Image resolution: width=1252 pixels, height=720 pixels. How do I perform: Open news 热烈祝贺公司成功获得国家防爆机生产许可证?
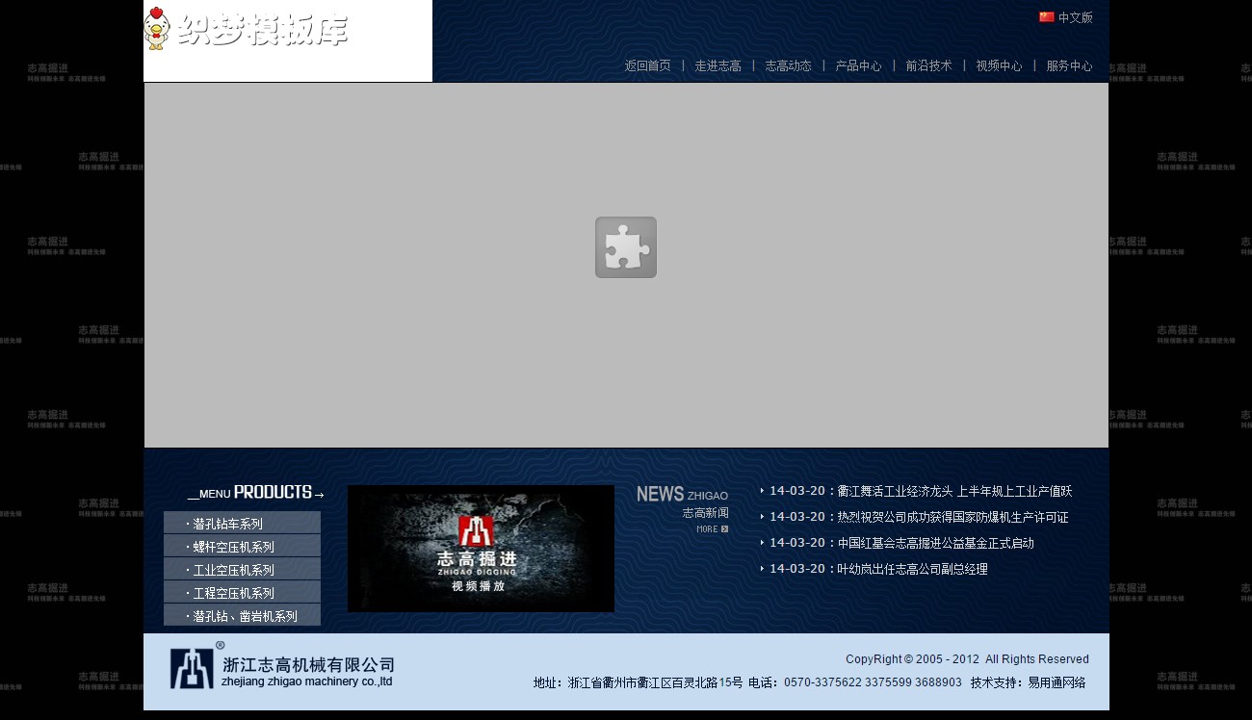pos(952,517)
